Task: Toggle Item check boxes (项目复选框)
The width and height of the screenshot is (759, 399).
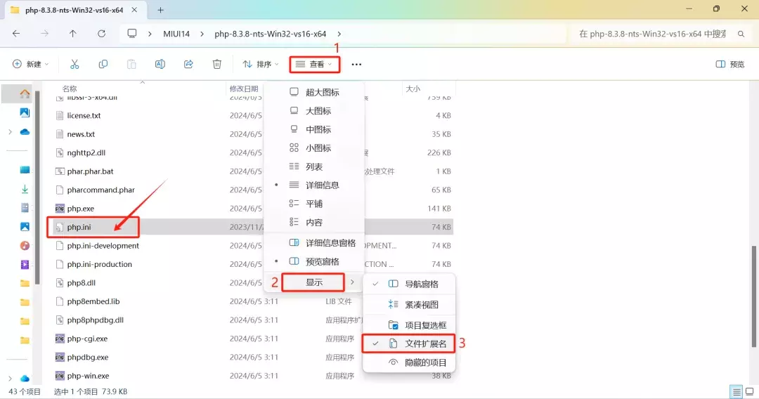Action: [x=409, y=325]
